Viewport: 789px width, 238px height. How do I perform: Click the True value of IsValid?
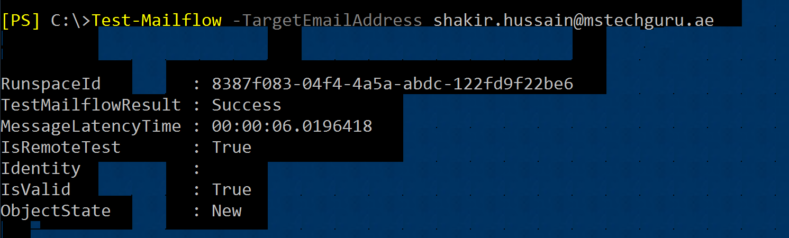tap(232, 189)
